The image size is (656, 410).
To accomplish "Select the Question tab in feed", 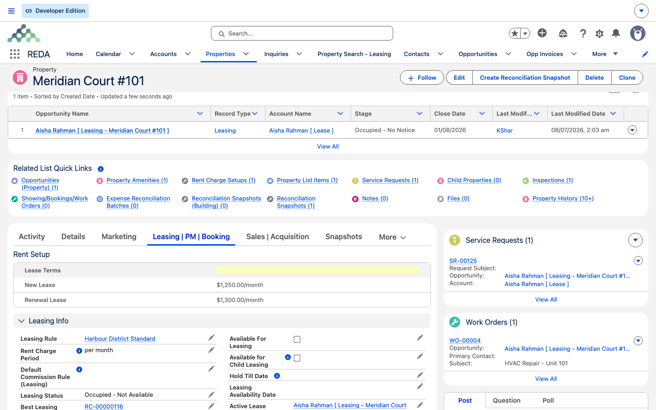I will point(507,400).
